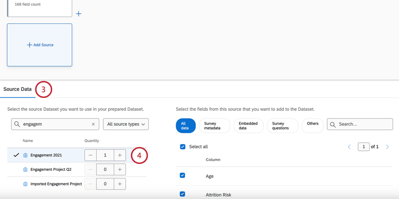Click the Name column header

point(28,140)
